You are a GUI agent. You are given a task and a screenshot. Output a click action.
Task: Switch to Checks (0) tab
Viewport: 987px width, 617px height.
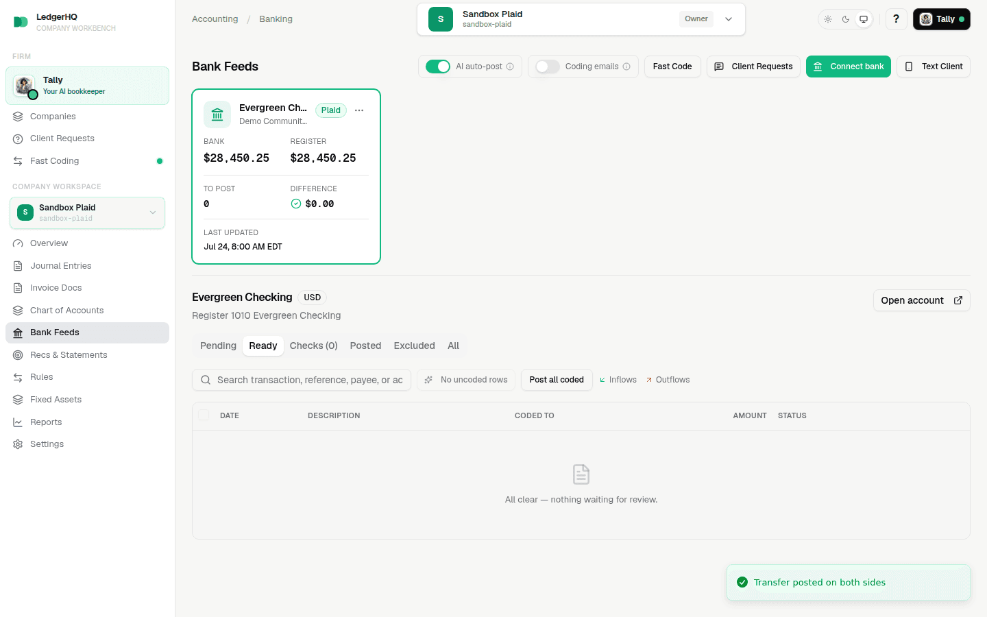pos(314,346)
